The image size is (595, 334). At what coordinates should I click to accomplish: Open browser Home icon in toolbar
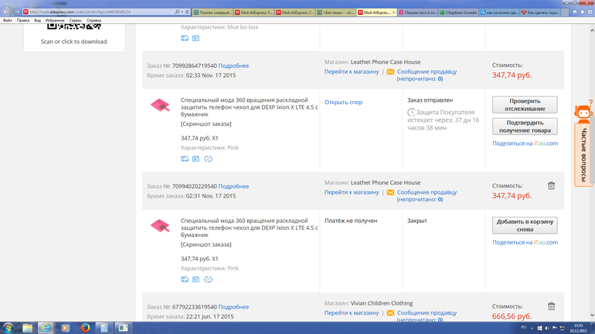pyautogui.click(x=574, y=12)
